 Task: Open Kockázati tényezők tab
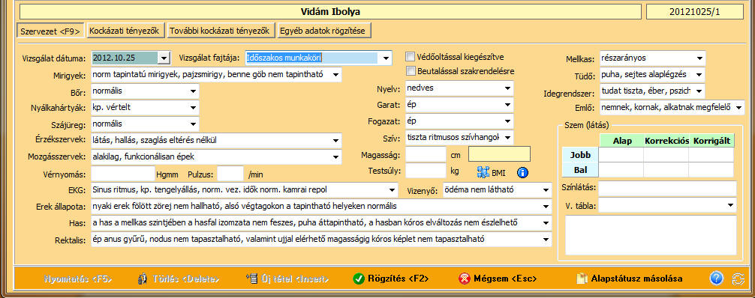tap(125, 30)
